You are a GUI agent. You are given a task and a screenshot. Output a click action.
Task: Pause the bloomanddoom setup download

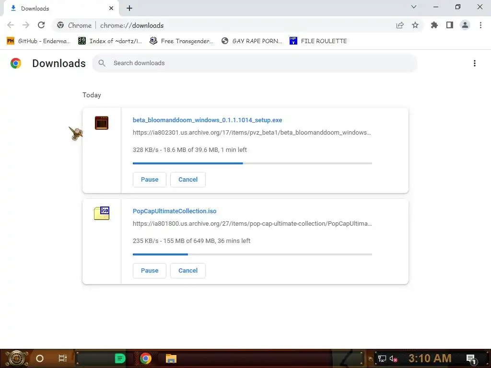(x=150, y=180)
